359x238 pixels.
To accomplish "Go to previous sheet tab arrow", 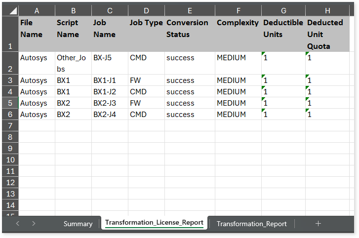I will [x=18, y=223].
